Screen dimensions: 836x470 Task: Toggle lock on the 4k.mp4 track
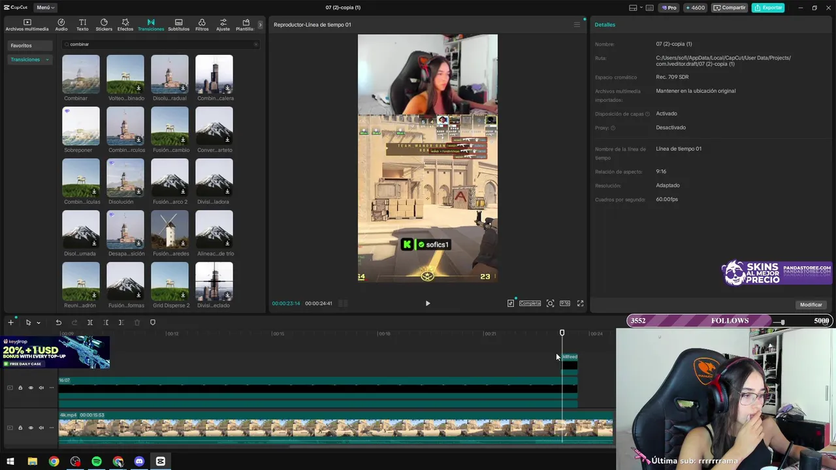[x=20, y=428]
